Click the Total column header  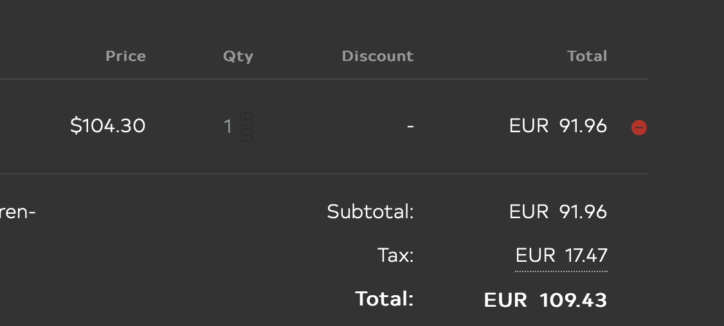[x=587, y=56]
